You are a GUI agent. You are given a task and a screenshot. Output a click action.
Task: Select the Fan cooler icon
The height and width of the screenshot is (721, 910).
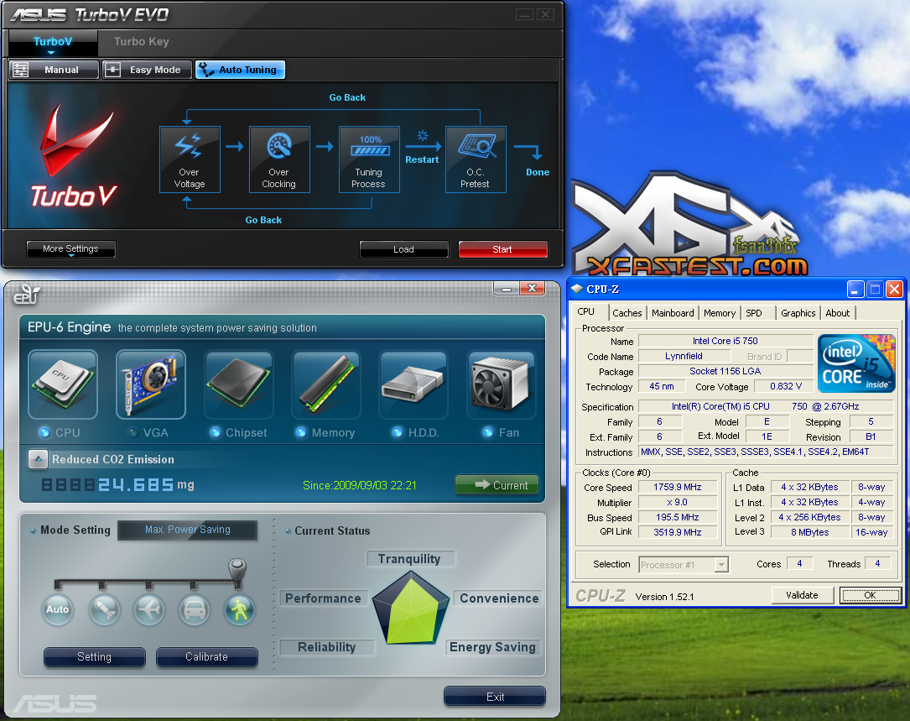click(x=502, y=384)
